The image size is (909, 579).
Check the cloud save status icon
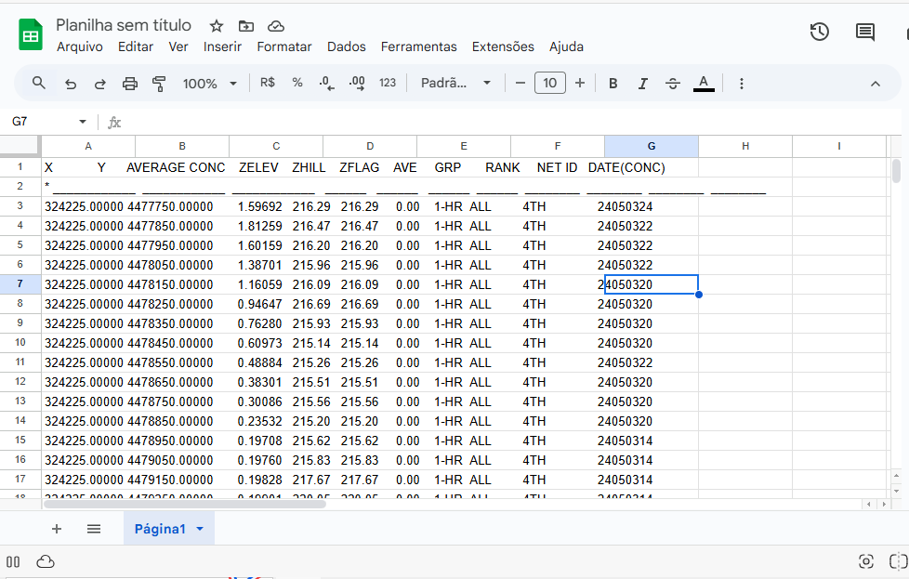(276, 26)
